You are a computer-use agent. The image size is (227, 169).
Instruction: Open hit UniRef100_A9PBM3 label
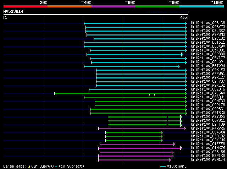(208, 34)
